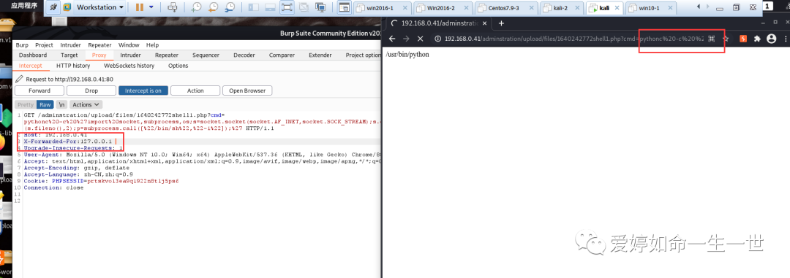Viewport: 790px width, 278px height.
Task: Switch to the kali-2 VM tab
Action: [x=561, y=8]
